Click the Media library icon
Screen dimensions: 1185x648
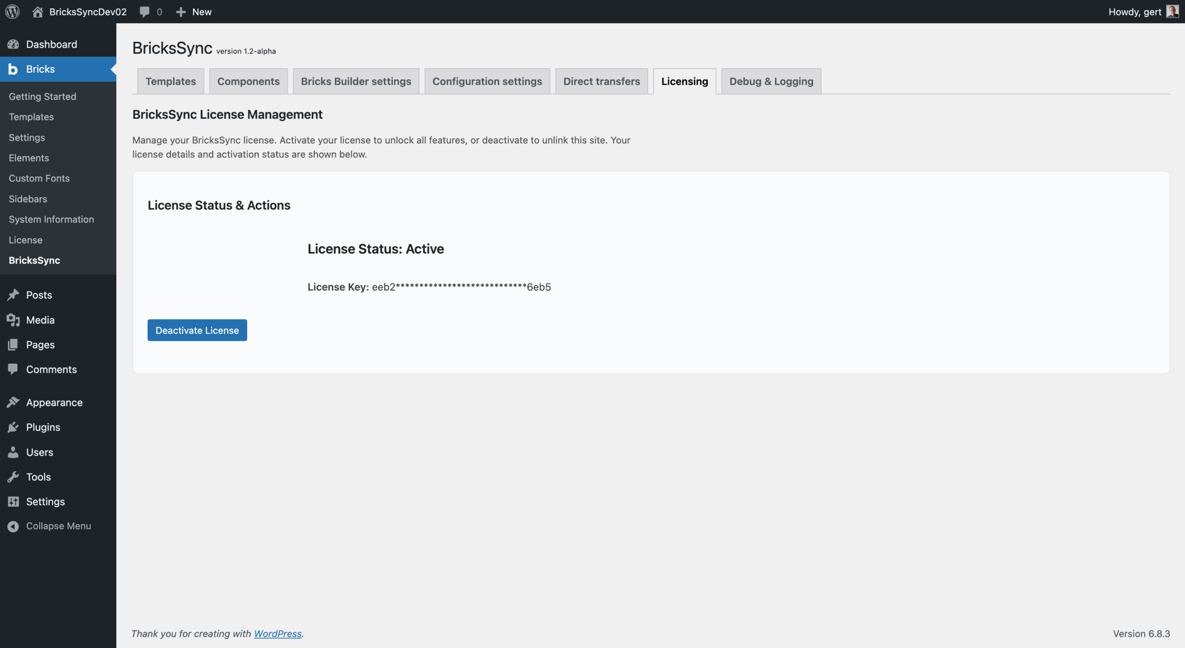tap(13, 320)
